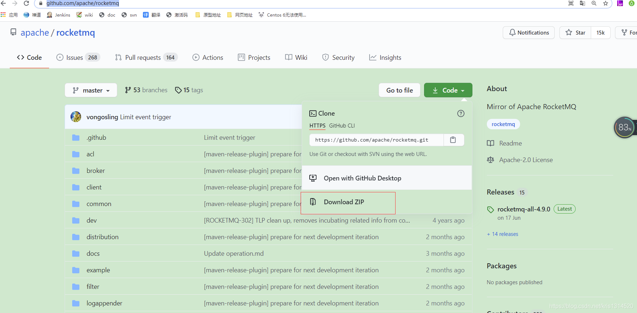Copy clone URL with clipboard icon
The height and width of the screenshot is (313, 637).
(x=453, y=140)
